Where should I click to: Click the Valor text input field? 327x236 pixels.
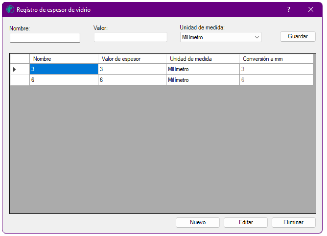point(131,38)
